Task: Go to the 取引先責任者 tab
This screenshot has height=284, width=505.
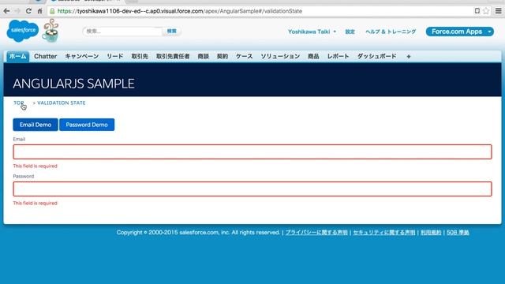Action: tap(173, 56)
